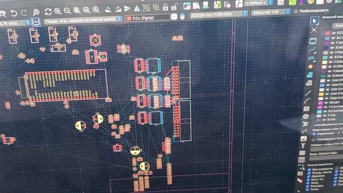Click Zoom to Objects icon
This screenshot has width=343, height=193.
pos(87,10)
